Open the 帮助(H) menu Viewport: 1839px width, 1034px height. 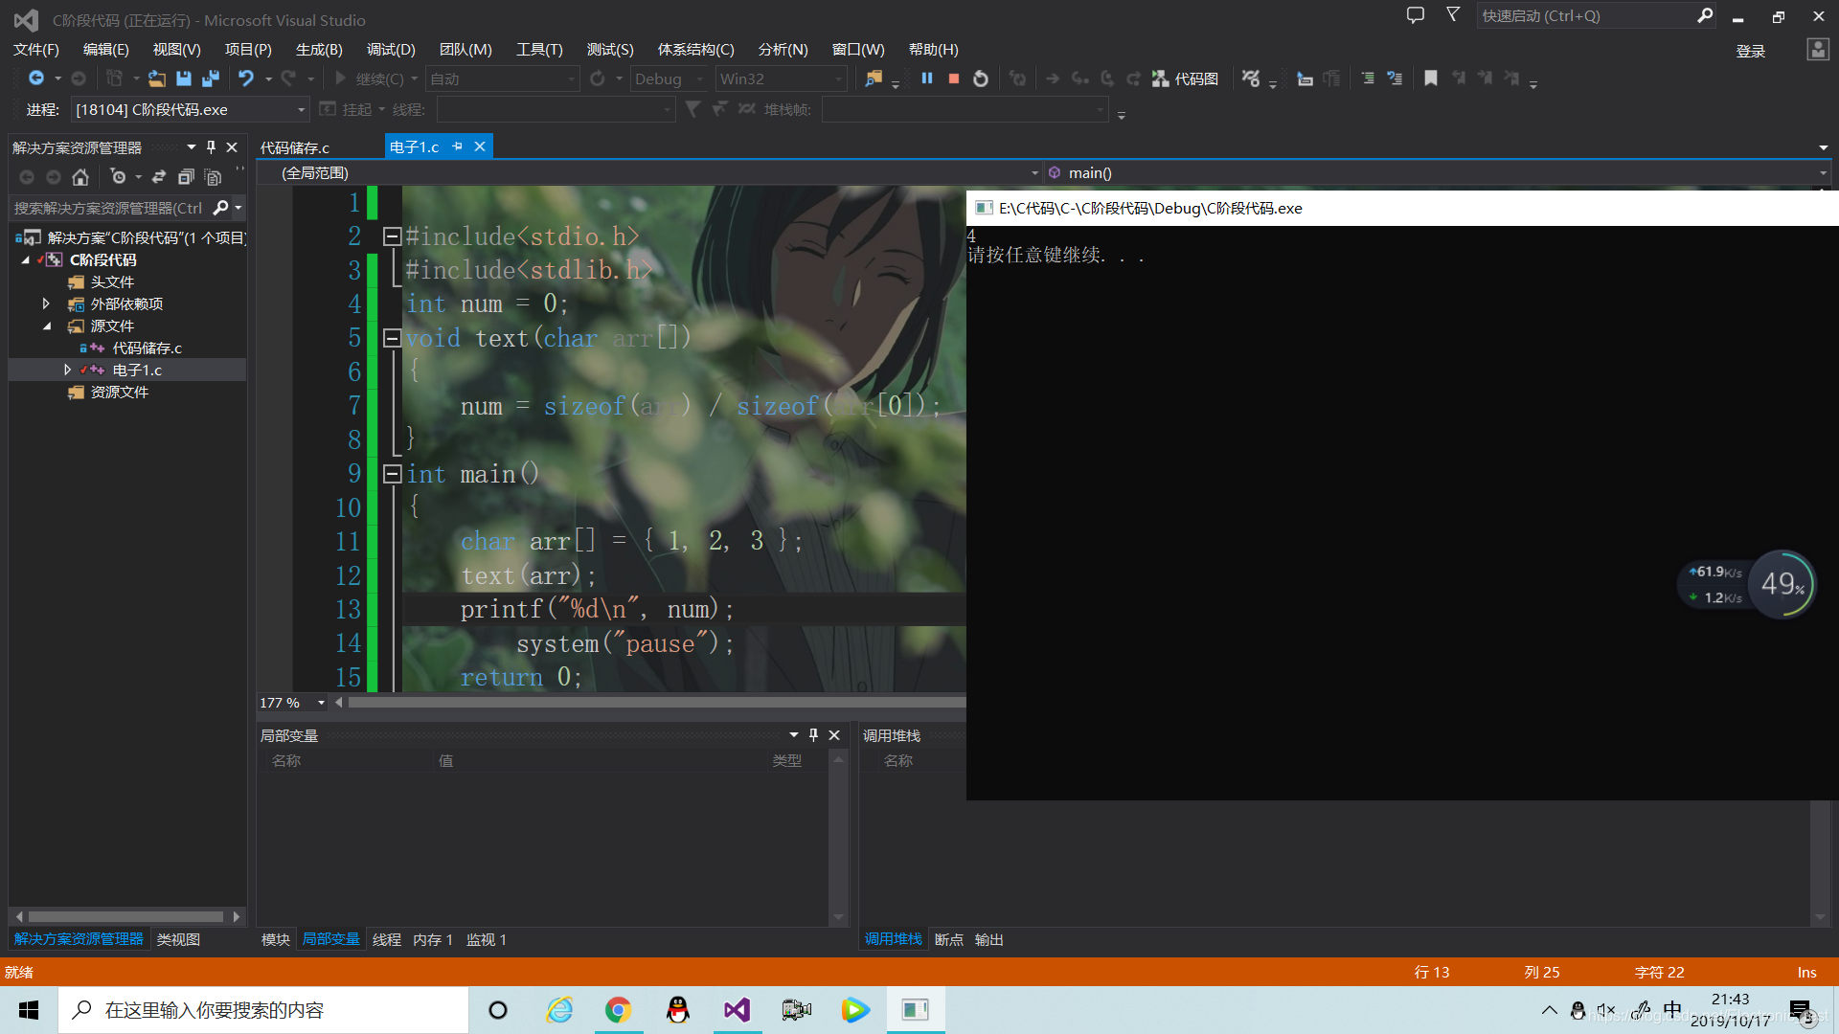(933, 49)
